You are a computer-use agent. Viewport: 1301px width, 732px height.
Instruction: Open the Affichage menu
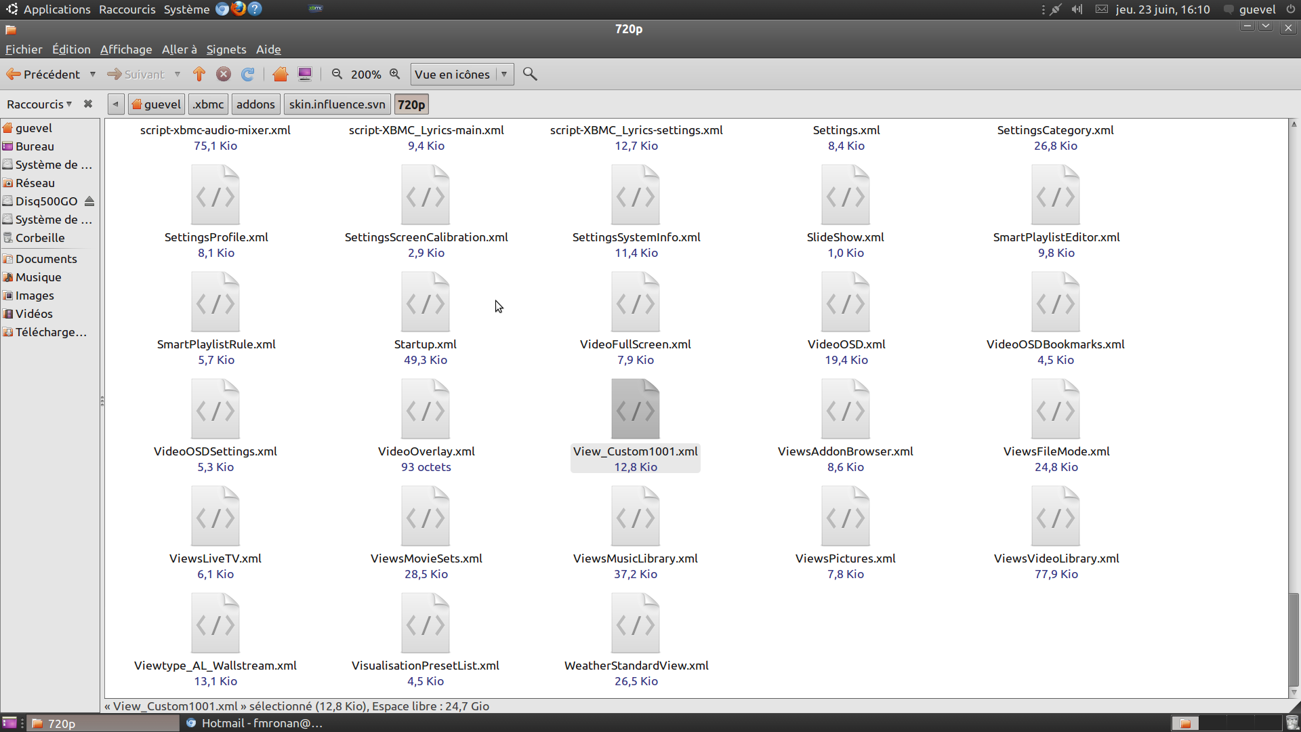click(126, 49)
